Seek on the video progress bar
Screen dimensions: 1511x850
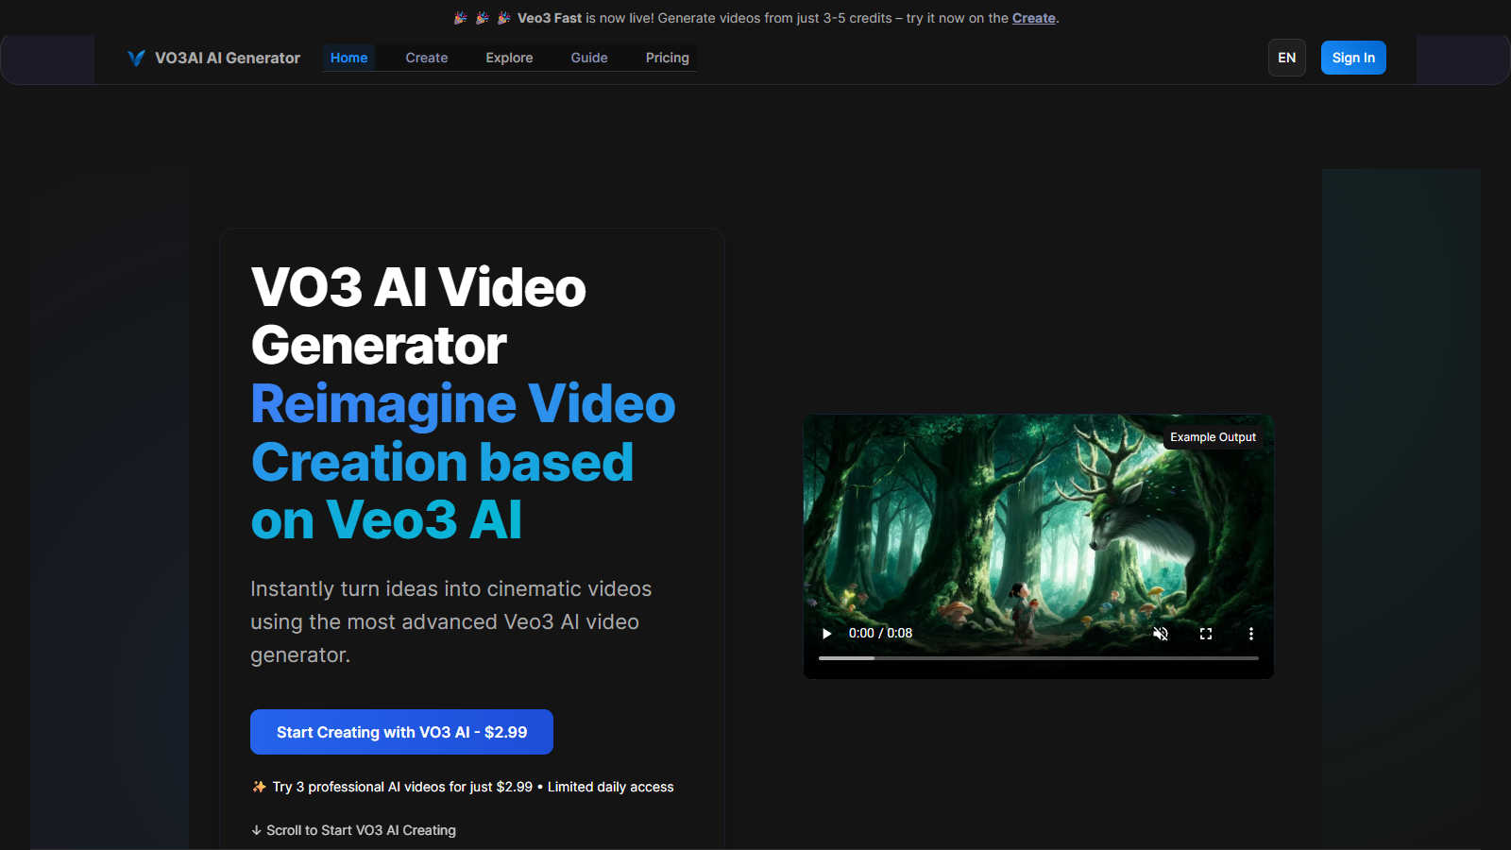click(x=1039, y=658)
